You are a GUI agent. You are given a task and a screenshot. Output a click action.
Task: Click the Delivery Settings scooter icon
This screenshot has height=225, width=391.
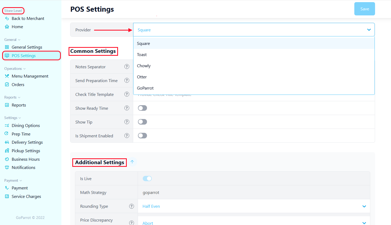click(7, 142)
